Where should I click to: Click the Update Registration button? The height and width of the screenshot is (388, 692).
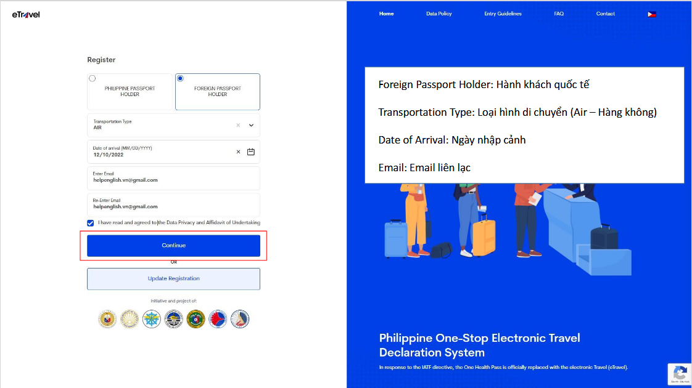coord(173,278)
